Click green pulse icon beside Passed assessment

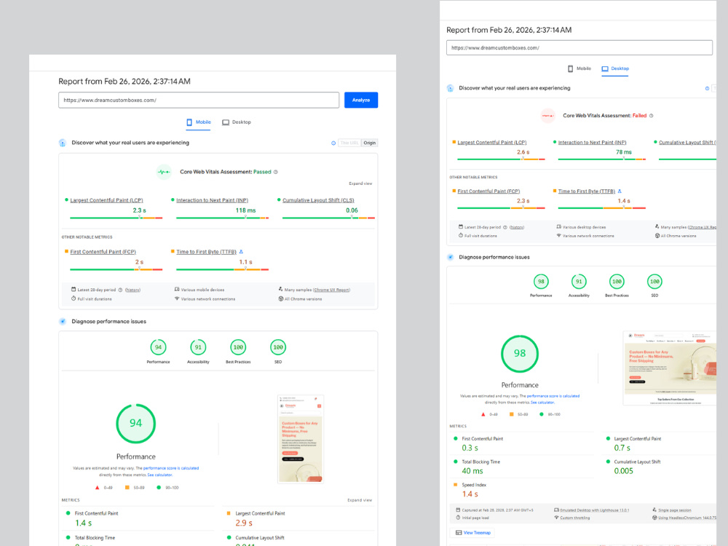click(x=163, y=172)
